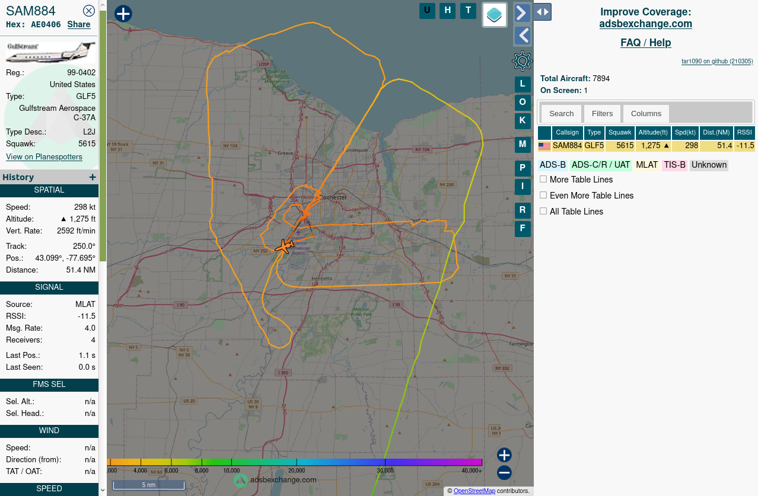Sort table by Squawk column

pyautogui.click(x=620, y=133)
